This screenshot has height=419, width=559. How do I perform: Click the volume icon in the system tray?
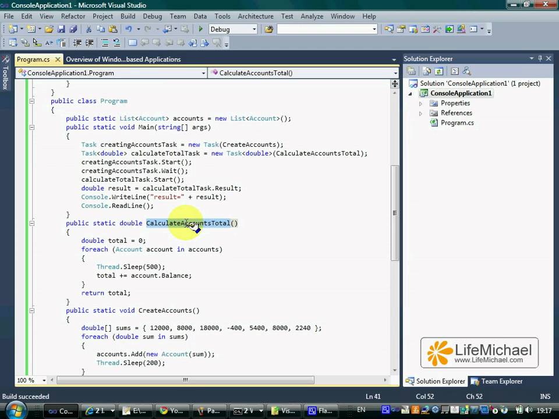[529, 410]
